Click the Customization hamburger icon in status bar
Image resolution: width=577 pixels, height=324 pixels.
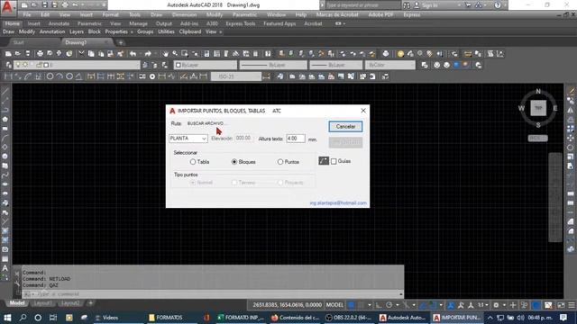(571, 305)
